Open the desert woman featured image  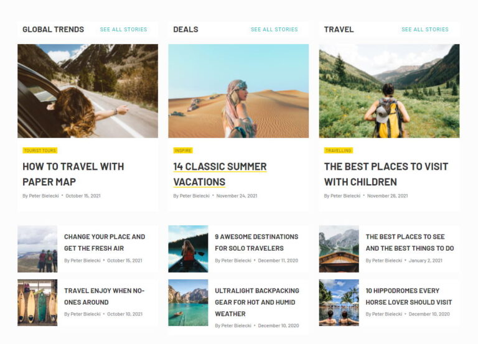238,91
